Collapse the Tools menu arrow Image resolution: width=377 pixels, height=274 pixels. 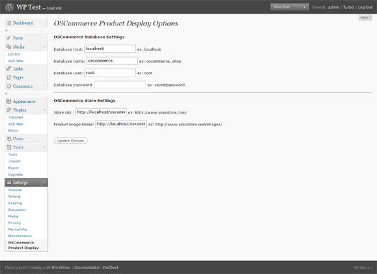tap(45, 147)
